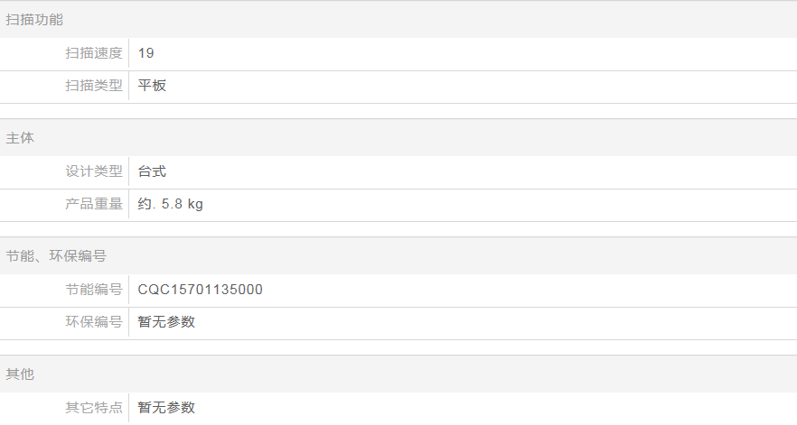The height and width of the screenshot is (425, 797).
Task: Click 环保编号 in the gray section header
Action: [78, 255]
